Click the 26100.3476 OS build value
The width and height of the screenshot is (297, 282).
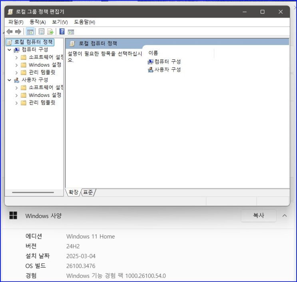coord(81,266)
